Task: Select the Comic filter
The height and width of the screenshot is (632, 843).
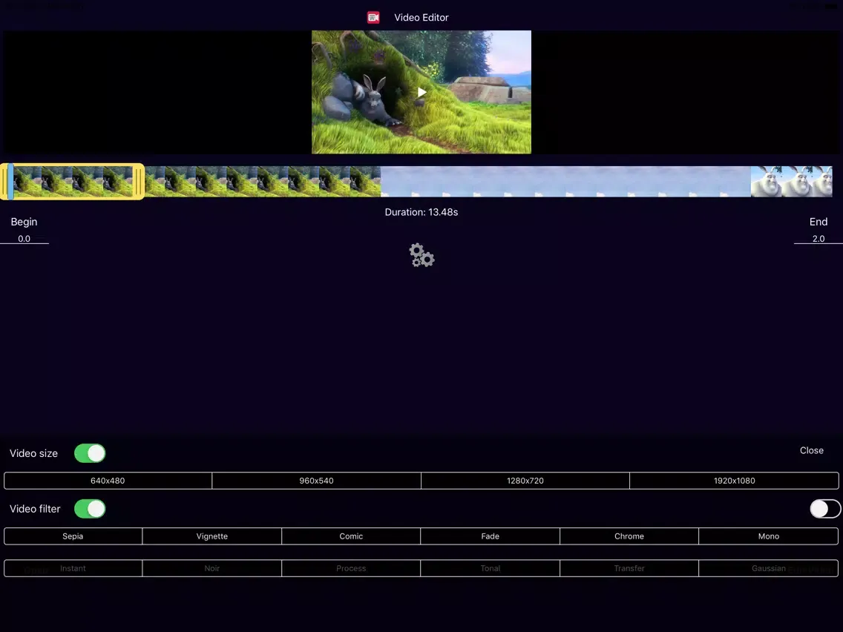Action: 351,536
